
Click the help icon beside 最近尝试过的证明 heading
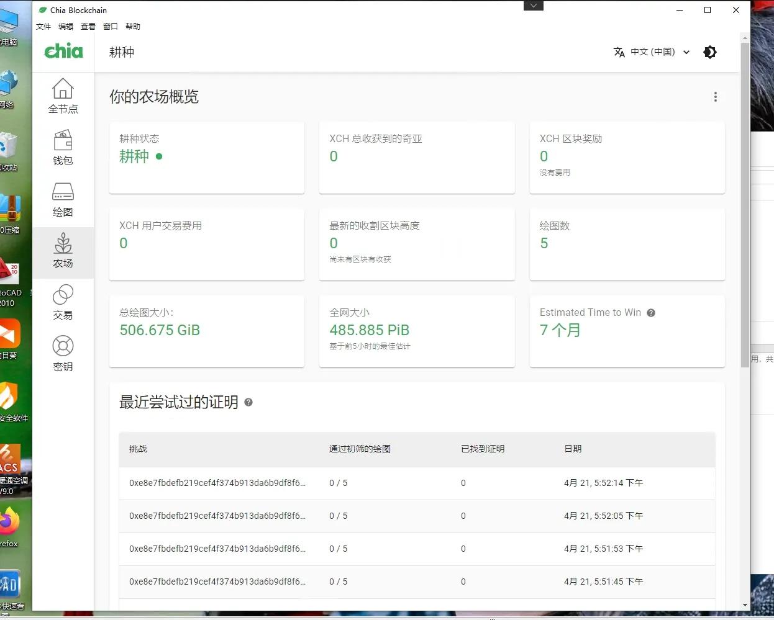(x=248, y=402)
